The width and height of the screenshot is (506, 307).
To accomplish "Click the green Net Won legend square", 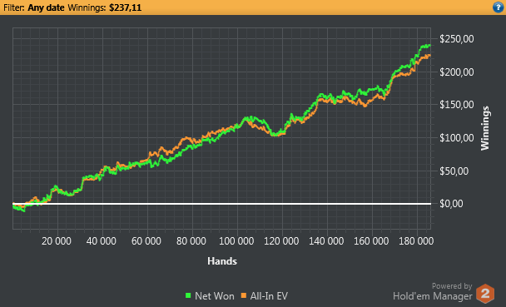I will (188, 295).
